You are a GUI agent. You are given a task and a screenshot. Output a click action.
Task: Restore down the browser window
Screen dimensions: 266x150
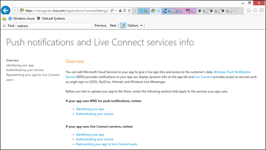(x=249, y=3)
